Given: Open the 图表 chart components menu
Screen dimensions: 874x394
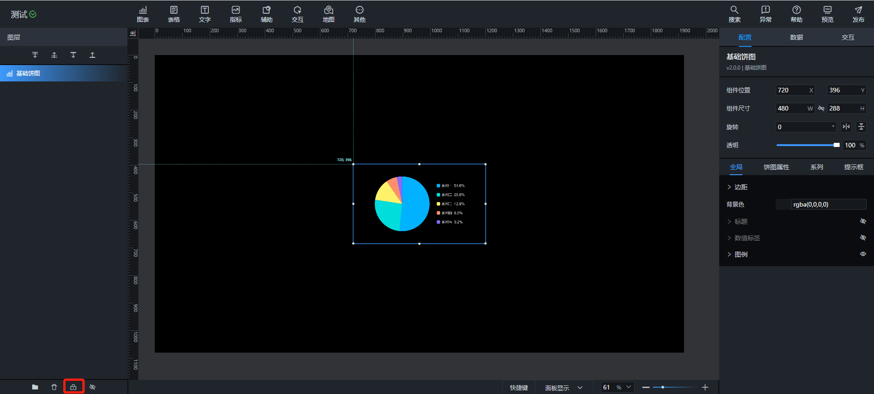Looking at the screenshot, I should tap(143, 14).
